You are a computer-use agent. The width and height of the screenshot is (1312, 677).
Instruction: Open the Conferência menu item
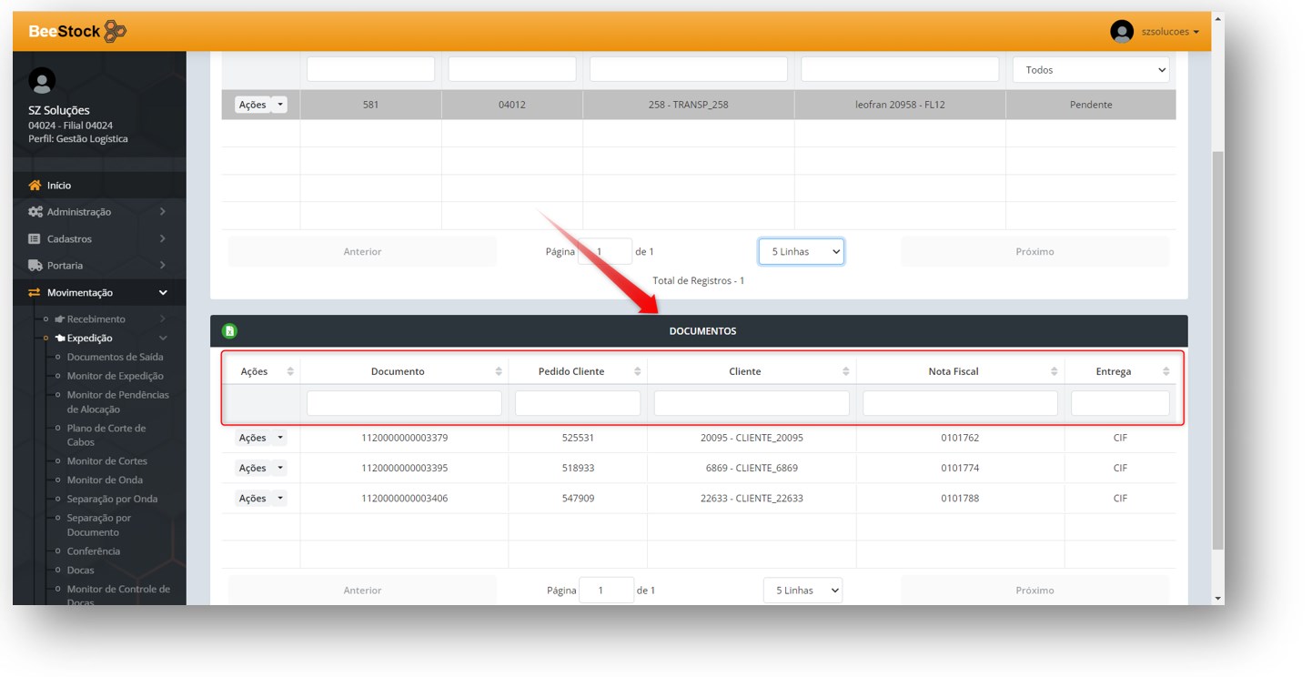(x=93, y=551)
